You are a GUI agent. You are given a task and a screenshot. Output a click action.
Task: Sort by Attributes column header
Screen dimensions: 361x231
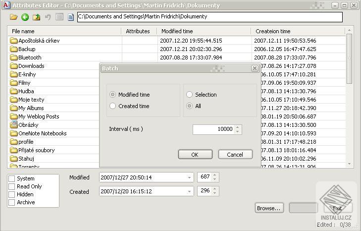(x=139, y=31)
